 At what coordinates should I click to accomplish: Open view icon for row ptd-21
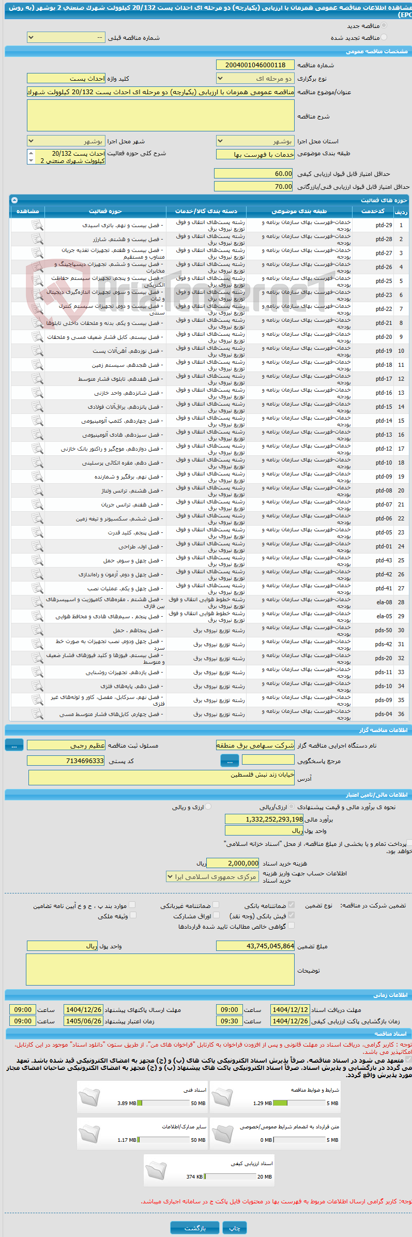pyautogui.click(x=37, y=323)
